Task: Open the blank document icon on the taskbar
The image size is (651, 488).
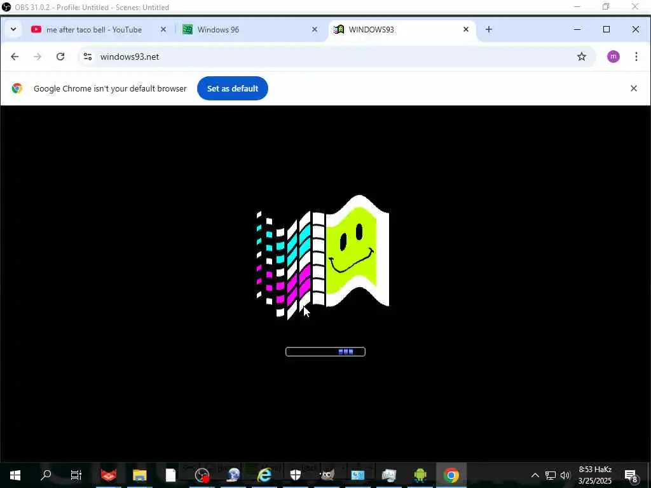Action: (x=170, y=475)
